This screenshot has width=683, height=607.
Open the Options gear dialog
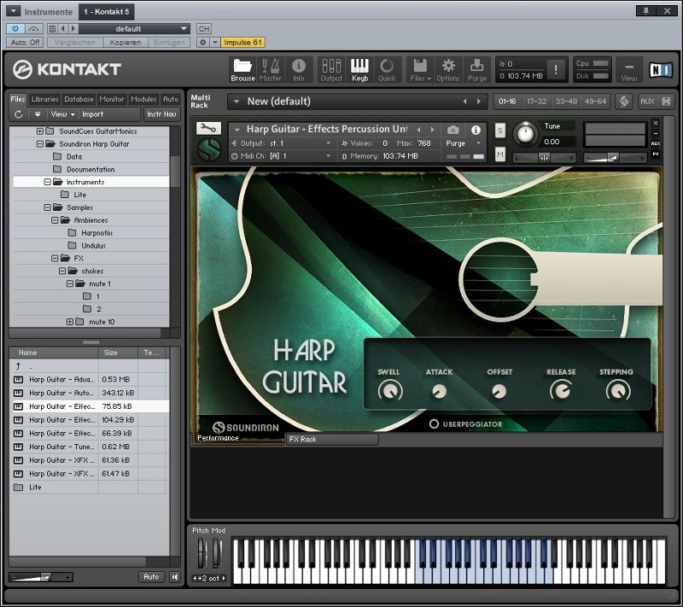coord(448,70)
